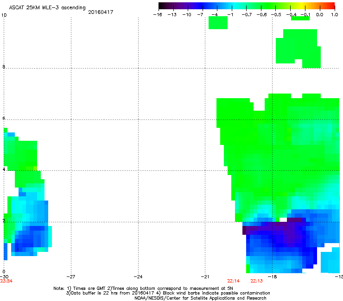
Task: Click the red time stamp 22:14
Action: tap(234, 281)
